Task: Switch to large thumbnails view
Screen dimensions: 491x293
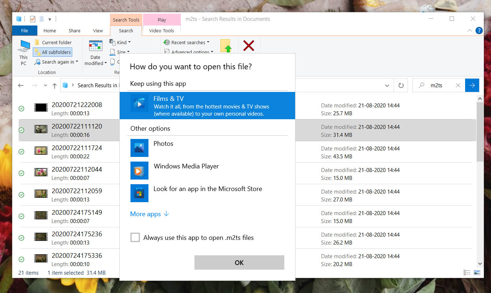Action: click(x=477, y=273)
